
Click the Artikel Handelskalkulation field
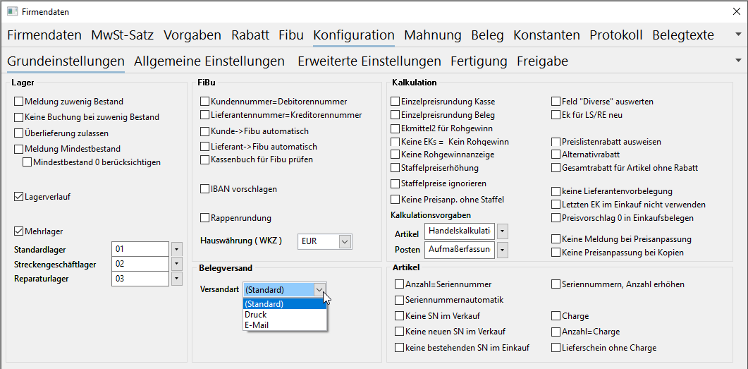460,231
